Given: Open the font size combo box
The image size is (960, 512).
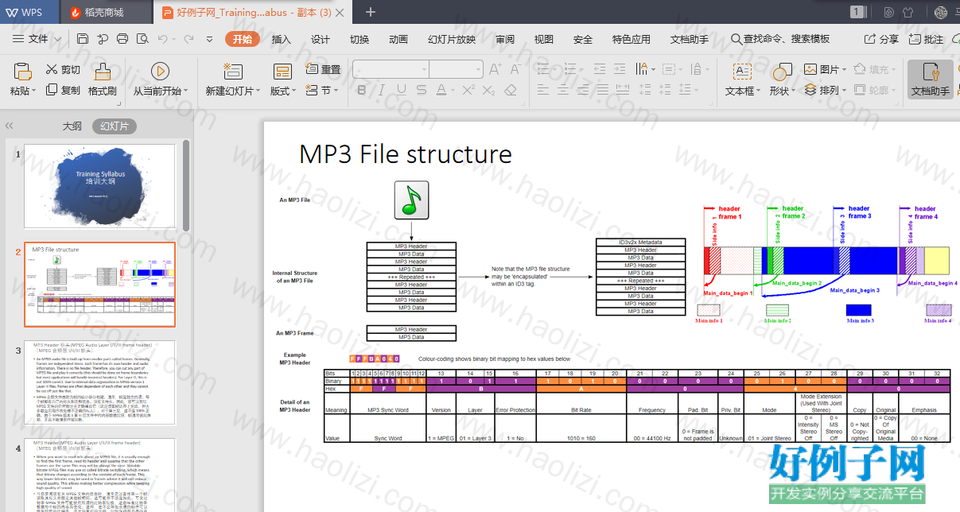Looking at the screenshot, I should point(457,69).
